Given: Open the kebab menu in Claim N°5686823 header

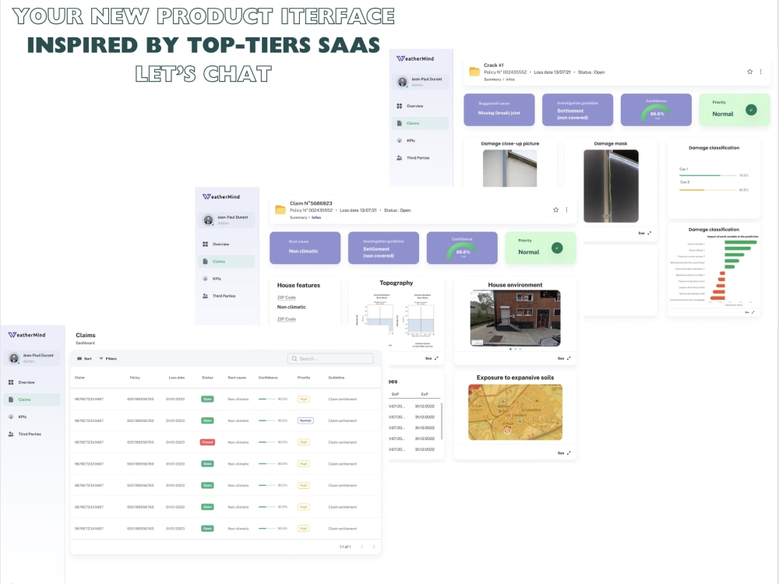Looking at the screenshot, I should [566, 210].
